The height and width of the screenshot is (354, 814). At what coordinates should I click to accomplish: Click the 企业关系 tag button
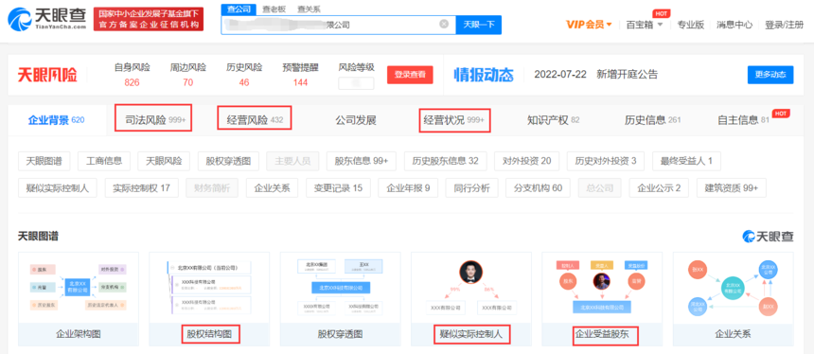click(272, 188)
